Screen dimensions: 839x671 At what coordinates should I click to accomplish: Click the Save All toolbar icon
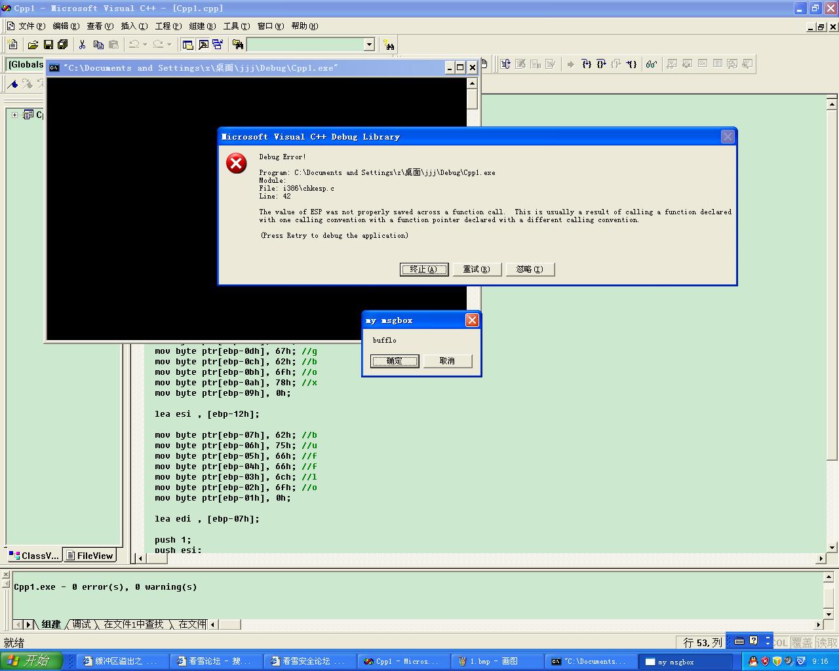63,45
